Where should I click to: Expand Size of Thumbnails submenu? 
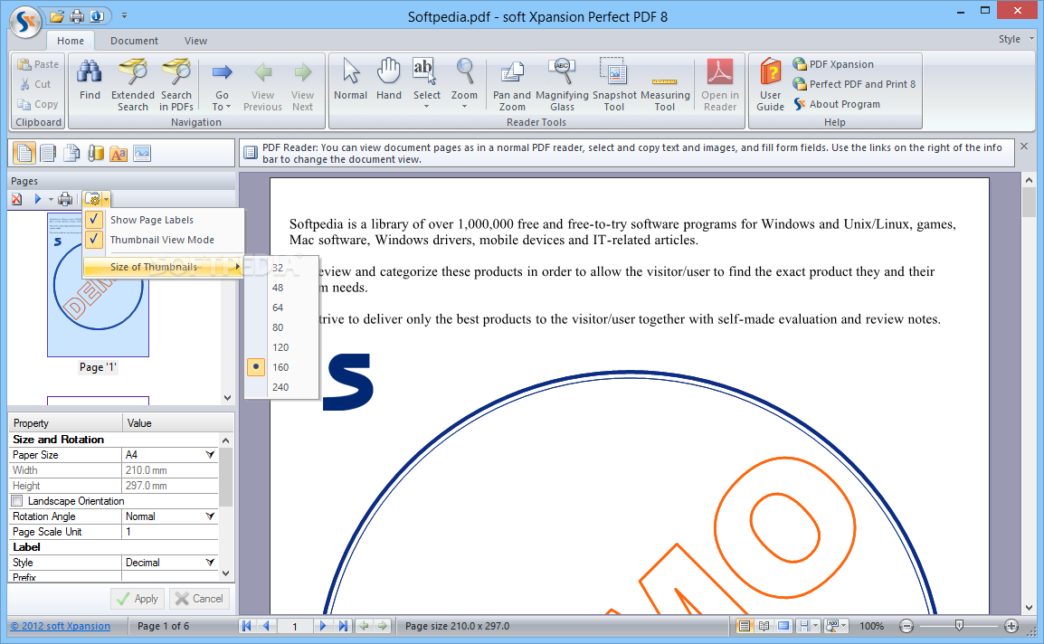point(164,267)
